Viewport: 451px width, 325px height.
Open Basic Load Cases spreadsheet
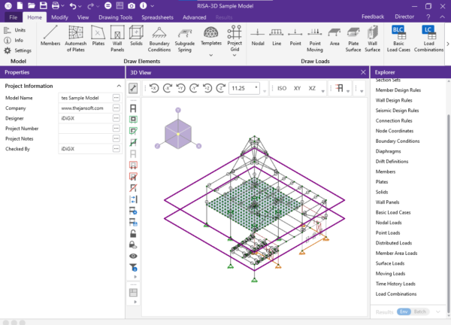398,39
